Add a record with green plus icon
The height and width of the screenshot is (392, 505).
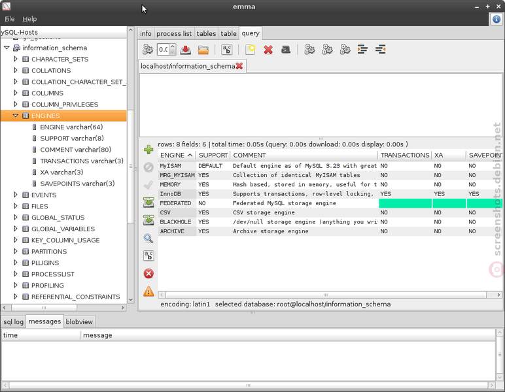pos(148,150)
